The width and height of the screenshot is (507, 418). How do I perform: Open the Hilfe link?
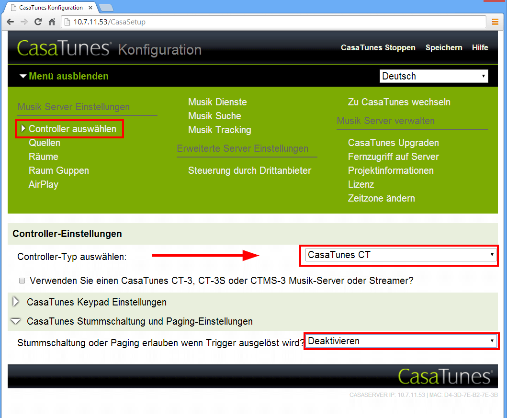pos(480,48)
